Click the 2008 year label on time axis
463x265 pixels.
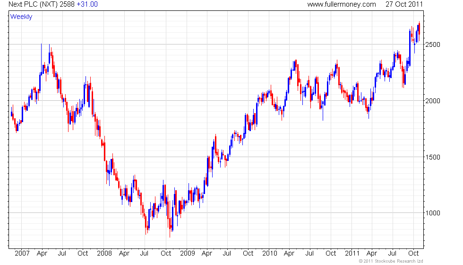click(x=104, y=254)
